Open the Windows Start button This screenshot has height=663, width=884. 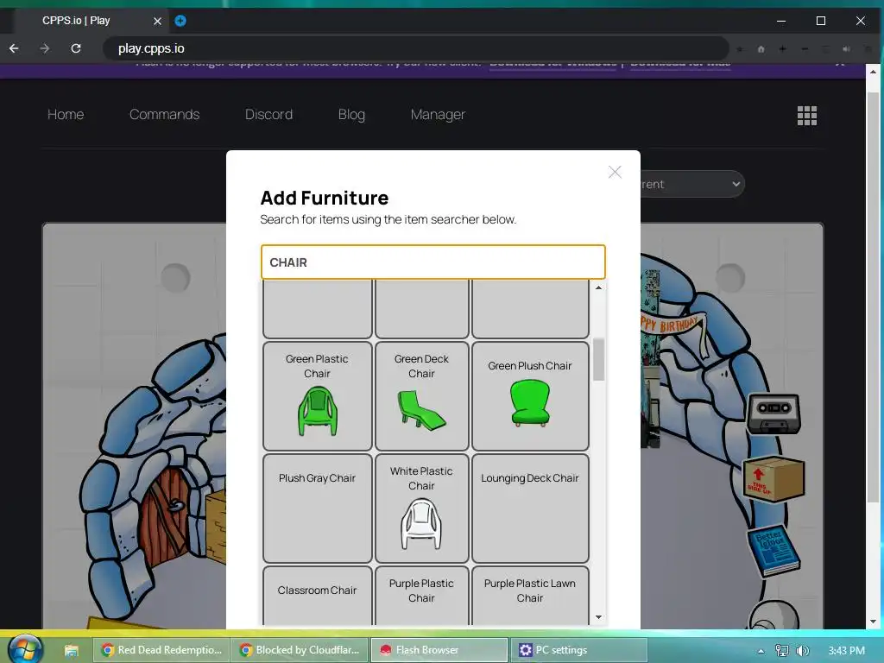tap(26, 649)
